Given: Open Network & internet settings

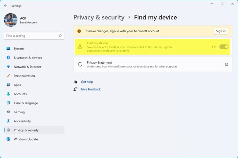Looking at the screenshot, I should (x=34, y=67).
